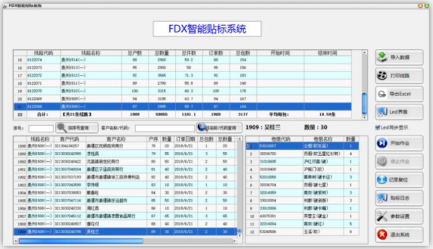Sort by the 线路代码 column header
Viewport: 433px width, 249px height.
tap(44, 53)
